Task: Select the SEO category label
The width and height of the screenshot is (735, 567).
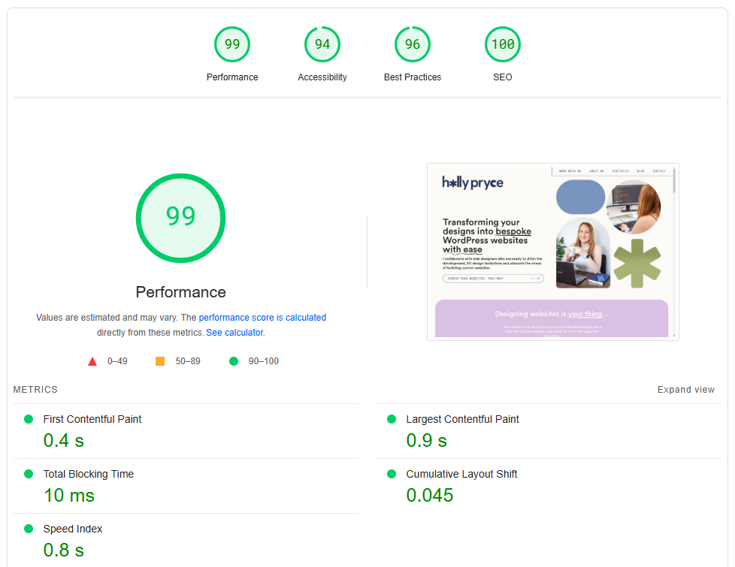Action: [x=502, y=77]
